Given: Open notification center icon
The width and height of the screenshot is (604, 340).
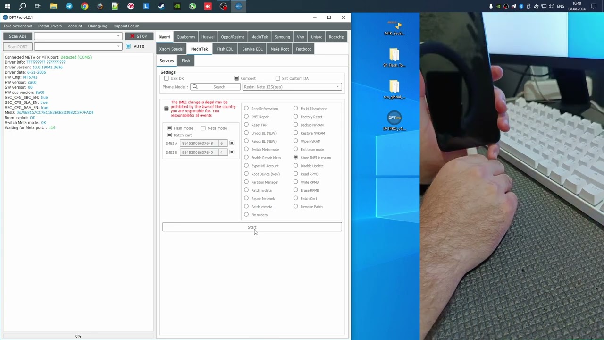Looking at the screenshot, I should [594, 6].
